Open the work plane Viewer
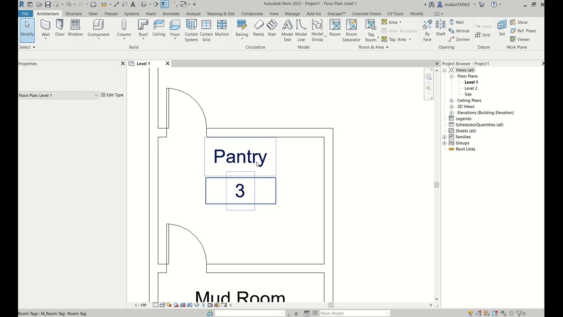 (520, 39)
